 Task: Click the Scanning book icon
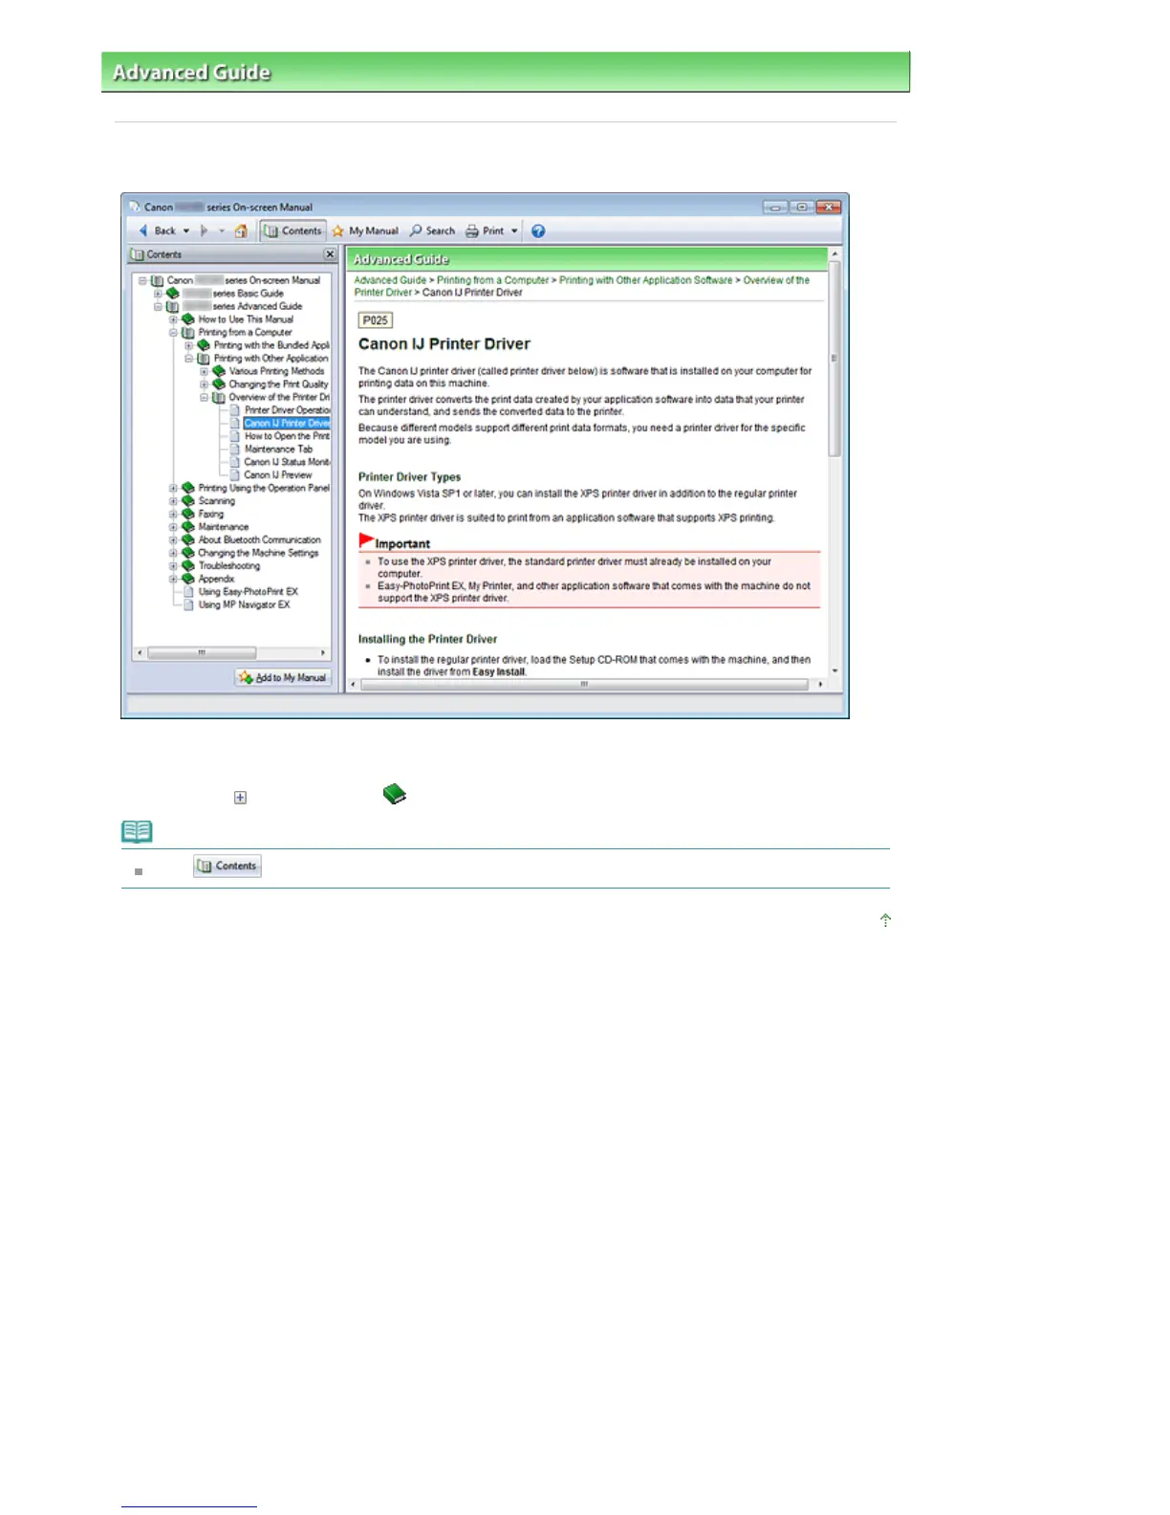click(188, 500)
